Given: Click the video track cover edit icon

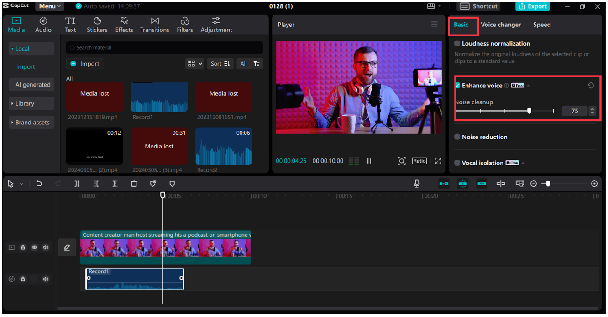Looking at the screenshot, I should [67, 247].
